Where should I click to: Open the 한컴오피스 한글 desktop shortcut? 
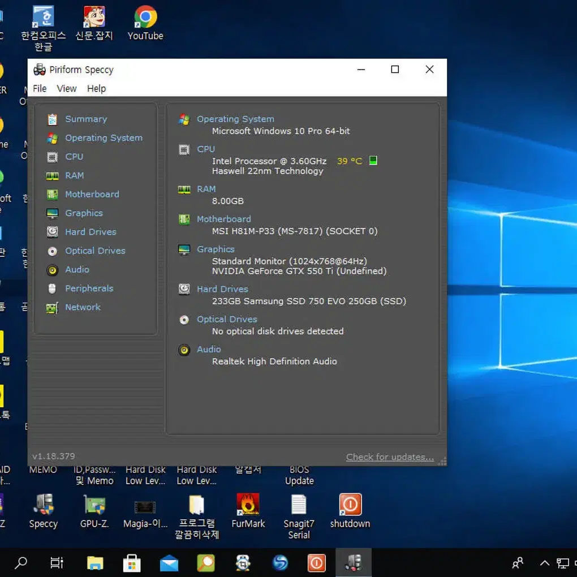43,28
